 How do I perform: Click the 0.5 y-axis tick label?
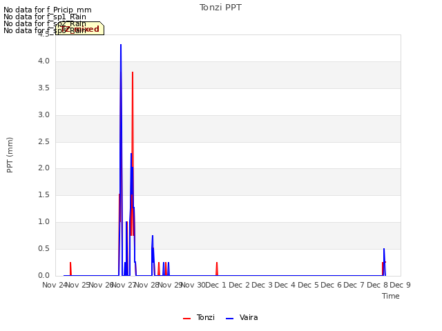click(44, 249)
